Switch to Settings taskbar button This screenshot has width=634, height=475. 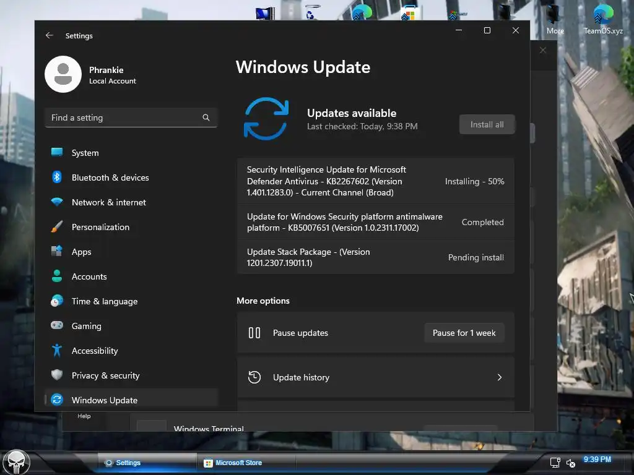click(x=147, y=463)
